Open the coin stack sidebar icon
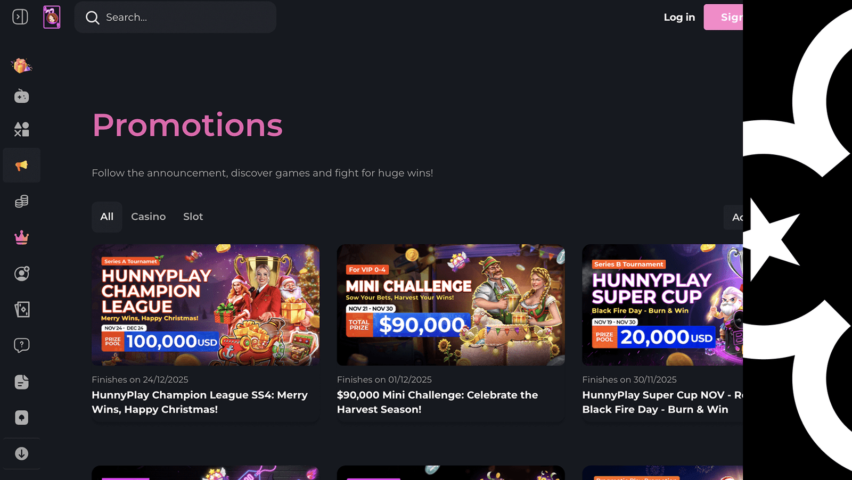Screen dimensions: 852x480 click(21, 201)
